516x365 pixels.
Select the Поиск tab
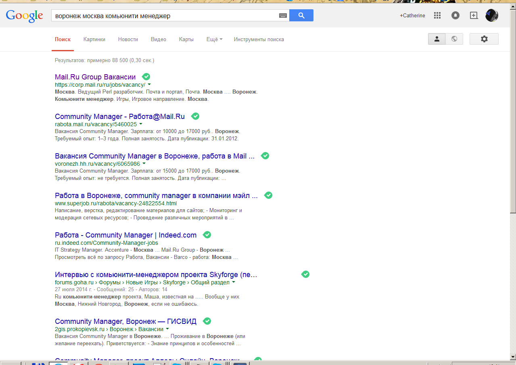(x=63, y=40)
